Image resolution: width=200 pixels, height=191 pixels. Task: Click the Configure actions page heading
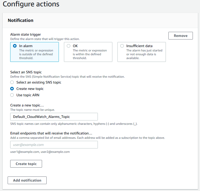pyautogui.click(x=31, y=4)
